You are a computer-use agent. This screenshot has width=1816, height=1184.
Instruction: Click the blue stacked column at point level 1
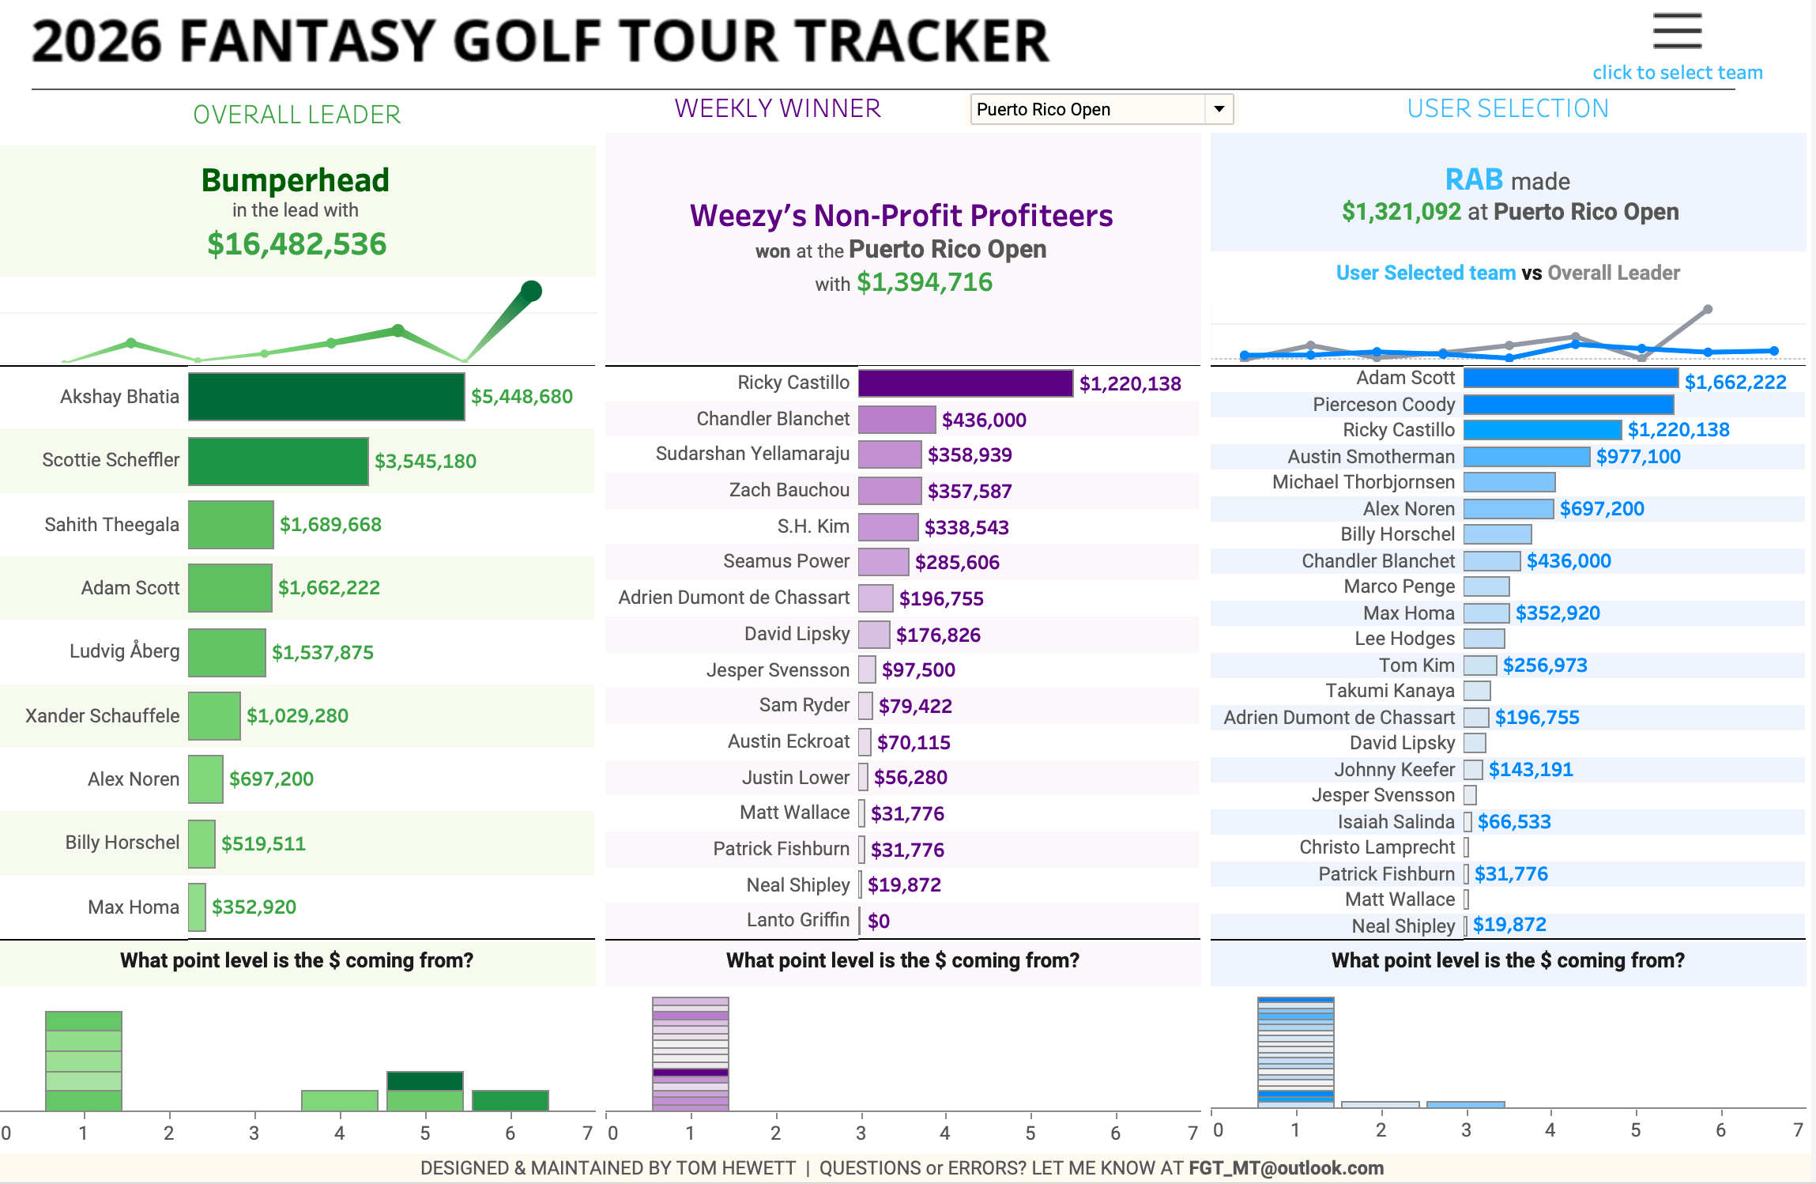click(x=1295, y=1051)
